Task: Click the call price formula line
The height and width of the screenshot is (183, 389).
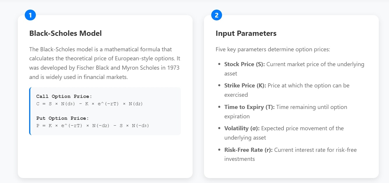Action: [89, 104]
